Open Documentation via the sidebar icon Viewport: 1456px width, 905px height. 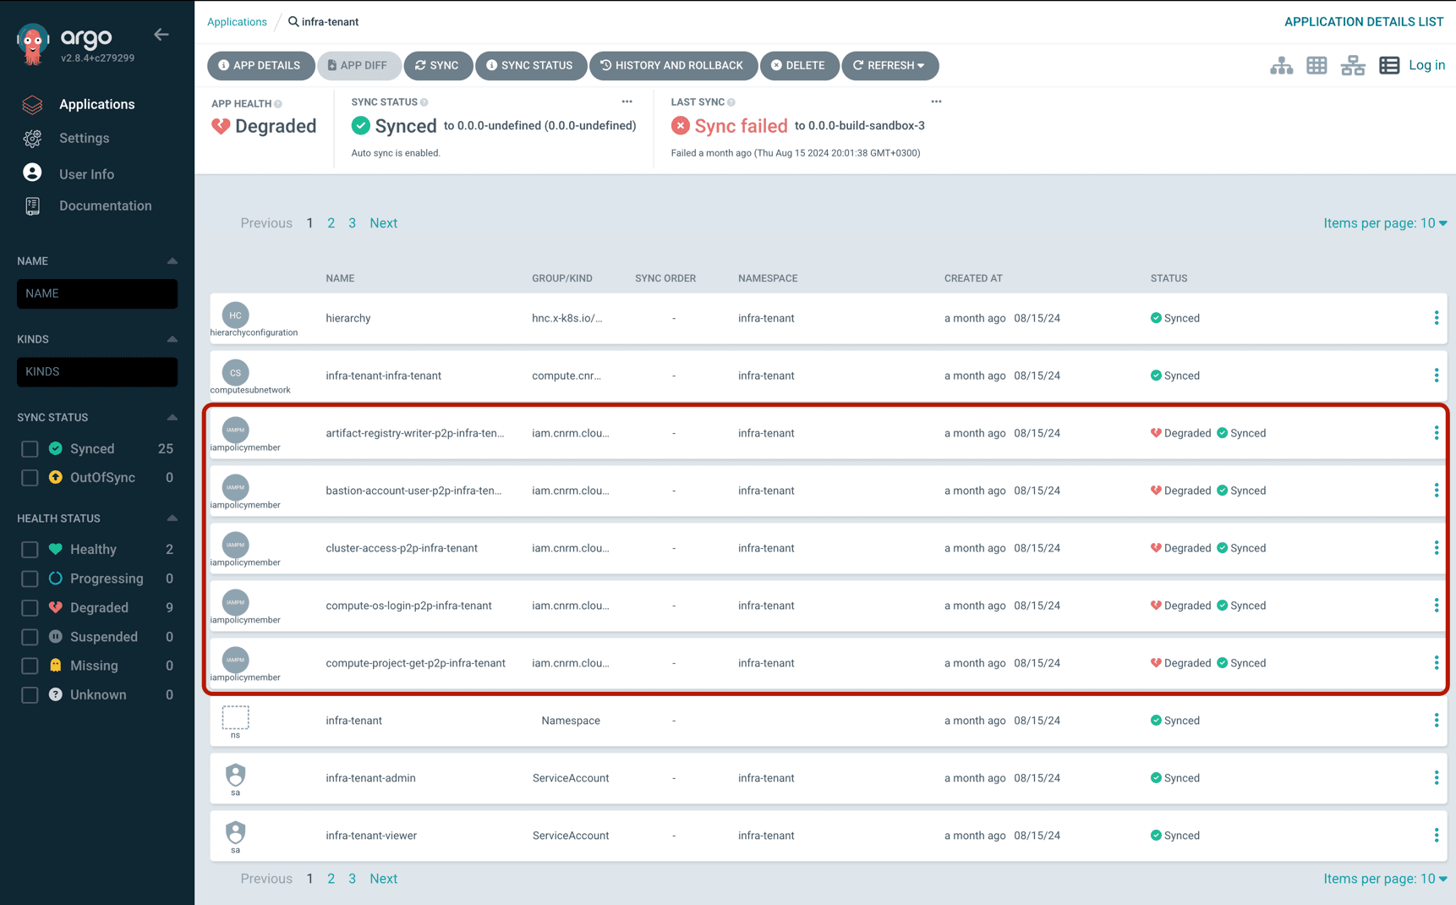[x=105, y=206]
